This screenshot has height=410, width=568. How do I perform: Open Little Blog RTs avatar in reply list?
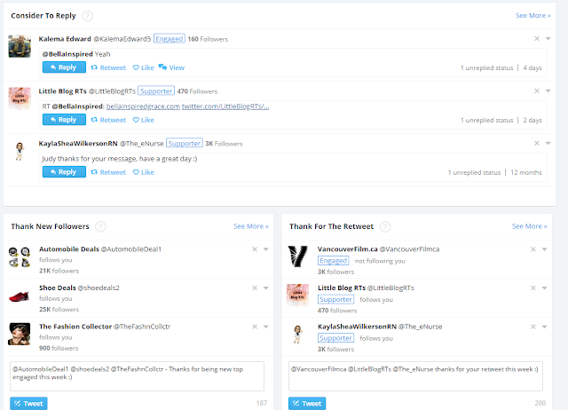[20, 99]
